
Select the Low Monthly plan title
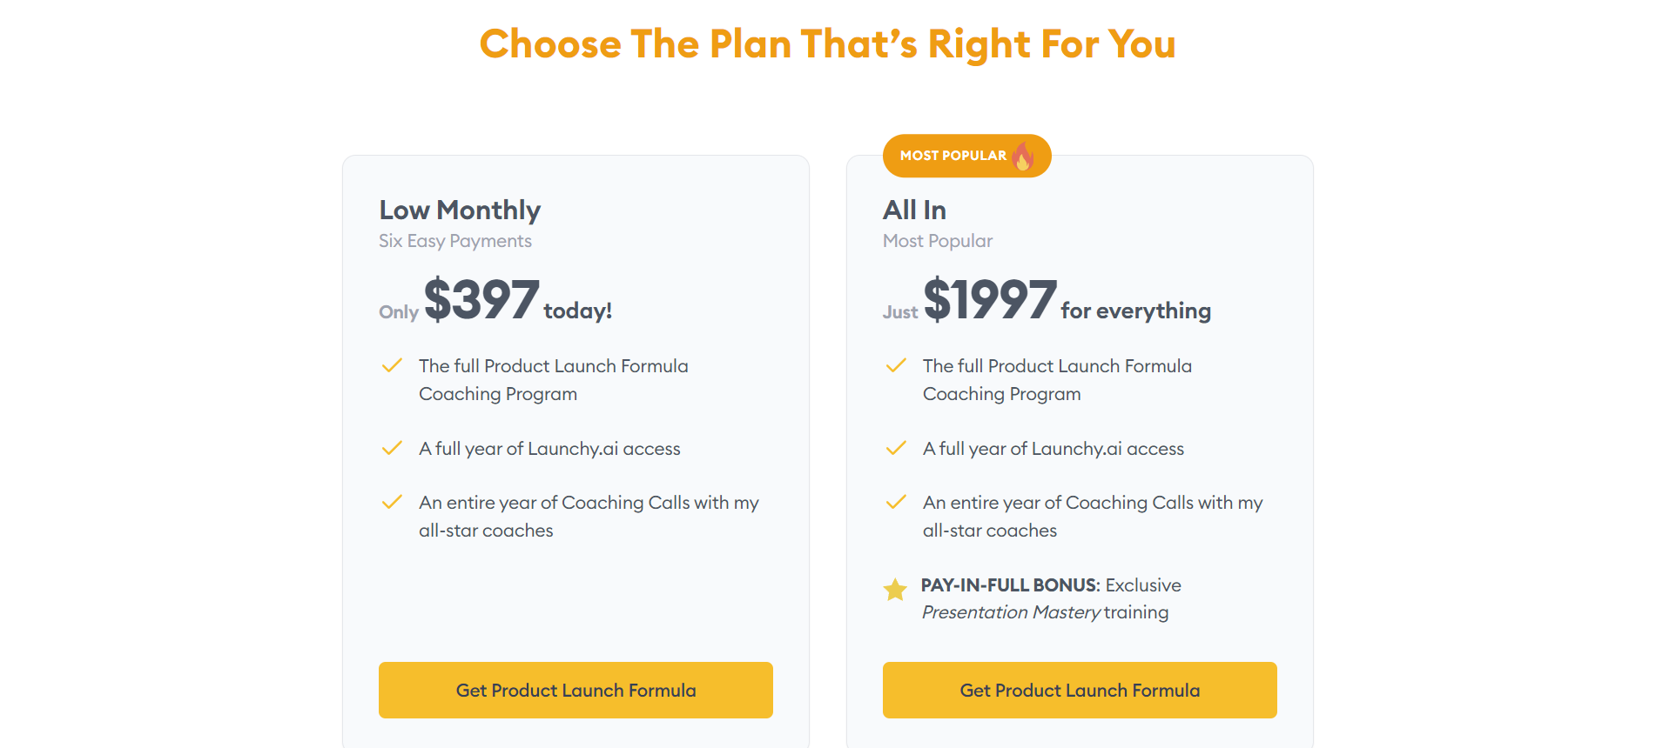[x=460, y=210]
